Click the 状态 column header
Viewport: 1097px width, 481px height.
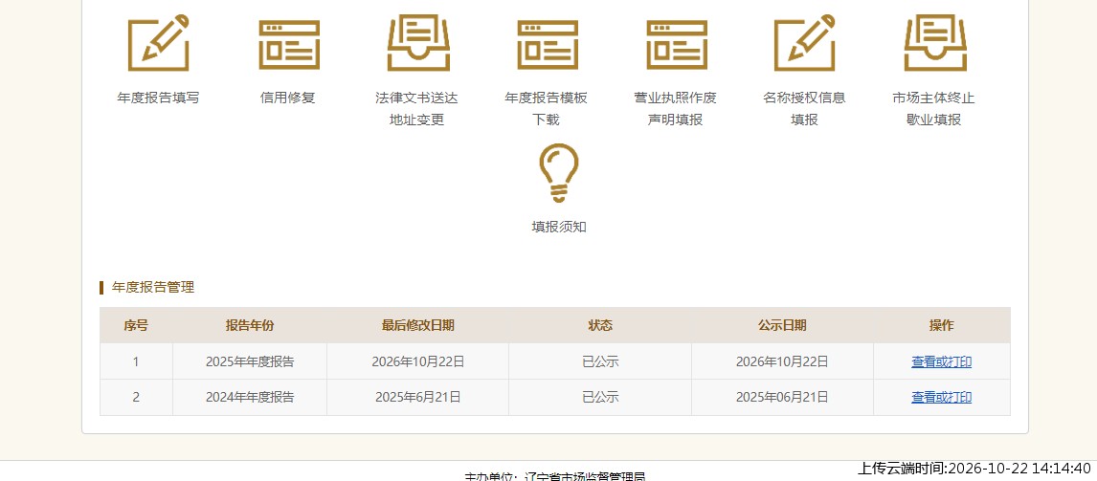[x=600, y=325]
